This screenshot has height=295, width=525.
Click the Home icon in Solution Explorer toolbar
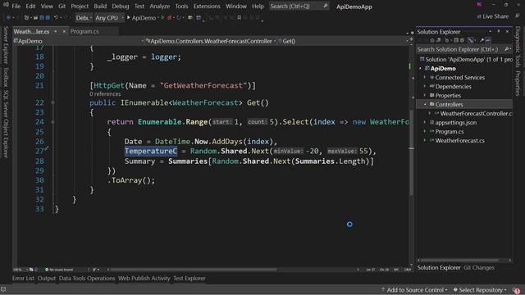pos(432,40)
